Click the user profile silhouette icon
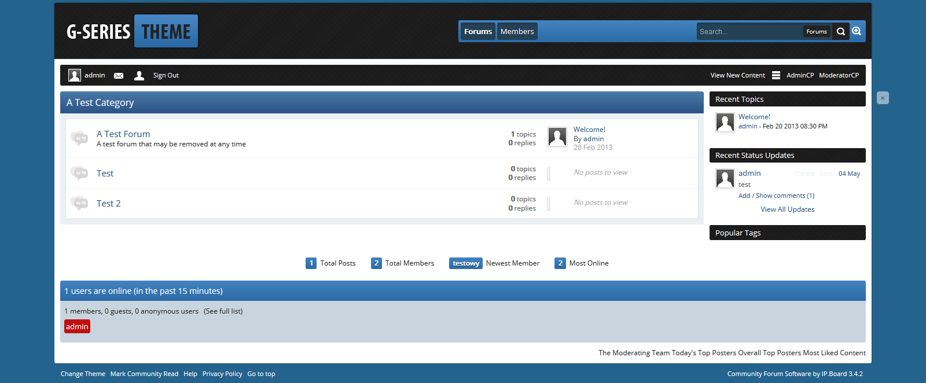Screen dimensions: 926x383 tap(139, 76)
